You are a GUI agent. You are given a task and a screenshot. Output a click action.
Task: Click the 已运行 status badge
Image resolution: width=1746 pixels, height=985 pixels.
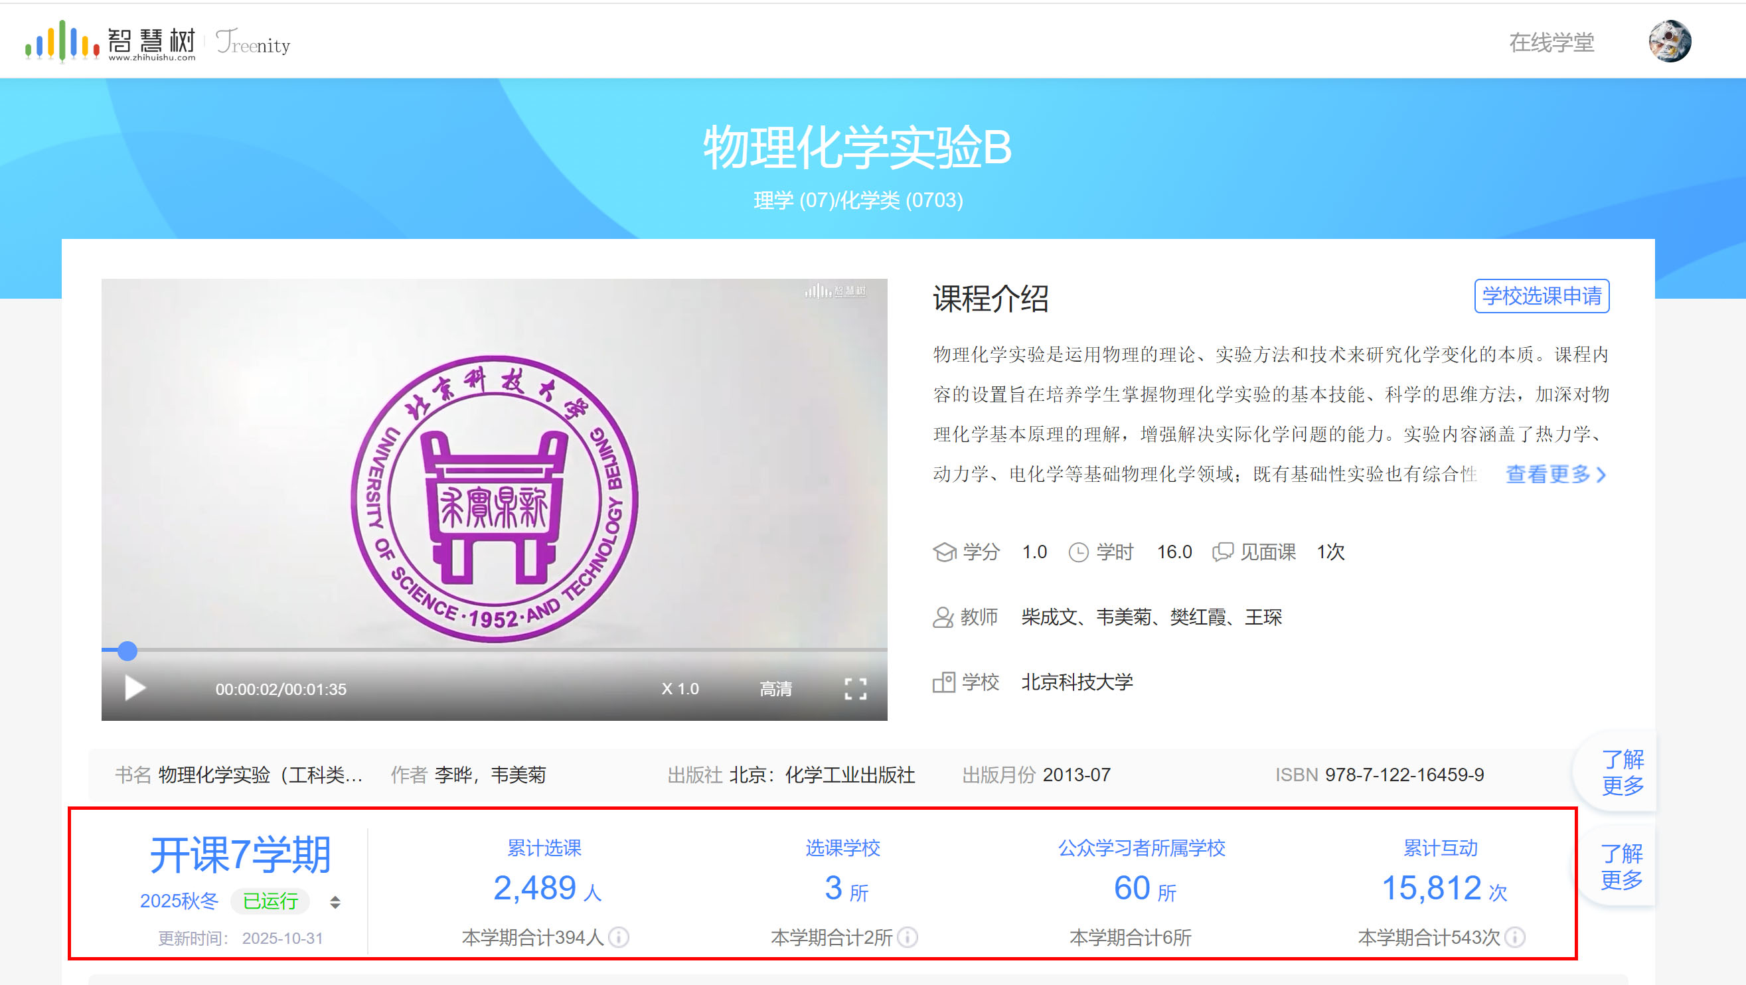pos(270,901)
